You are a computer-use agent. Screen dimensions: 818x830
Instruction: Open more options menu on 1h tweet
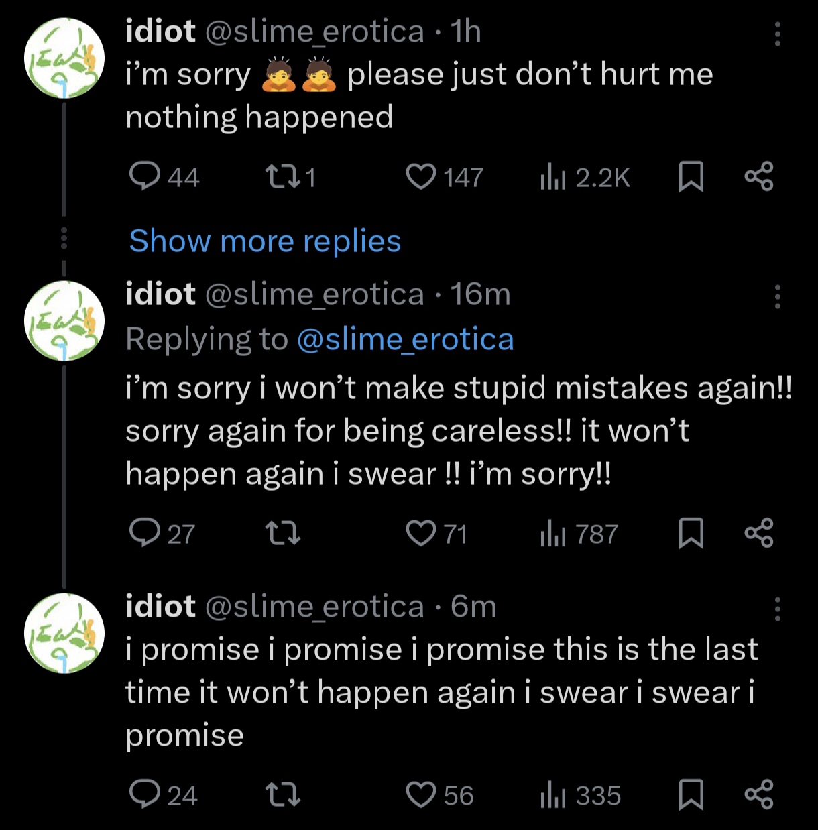(x=778, y=34)
